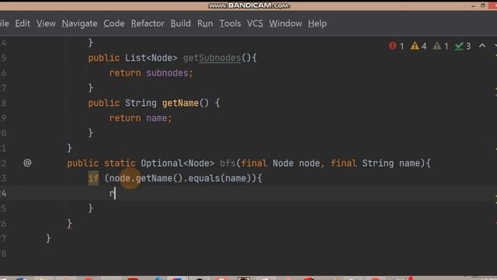This screenshot has width=497, height=280.
Task: Click the List<Node> return type
Action: [x=151, y=58]
